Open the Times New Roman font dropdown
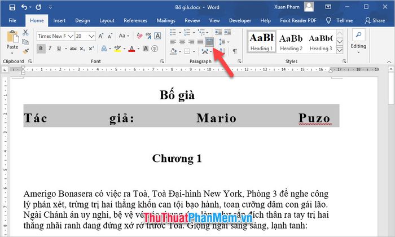 71,36
